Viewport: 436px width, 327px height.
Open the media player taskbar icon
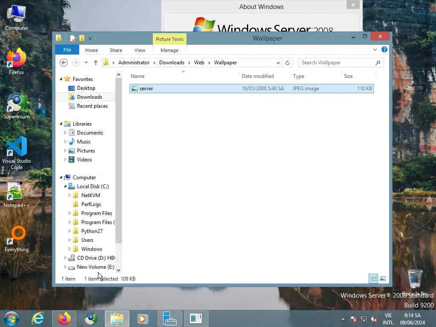click(x=143, y=318)
